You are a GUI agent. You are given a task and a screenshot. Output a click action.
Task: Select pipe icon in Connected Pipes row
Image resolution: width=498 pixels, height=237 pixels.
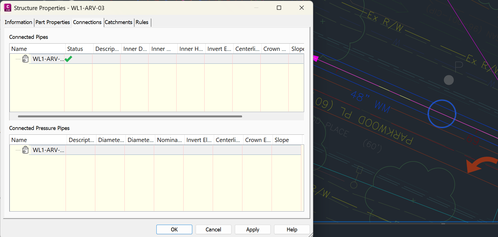[x=25, y=59]
